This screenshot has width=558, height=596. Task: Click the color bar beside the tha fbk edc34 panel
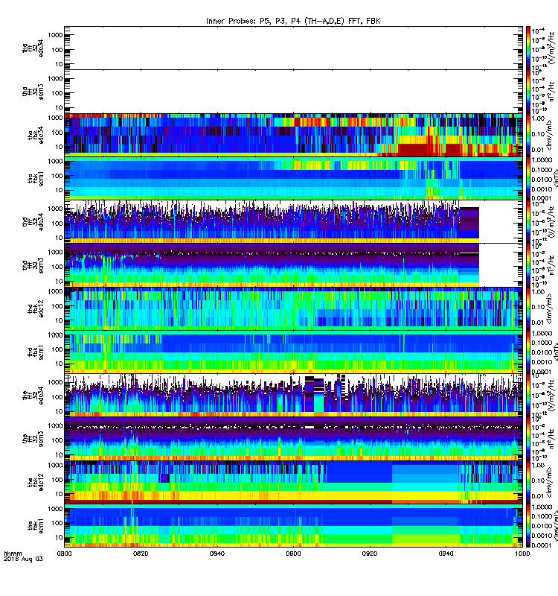(528, 135)
